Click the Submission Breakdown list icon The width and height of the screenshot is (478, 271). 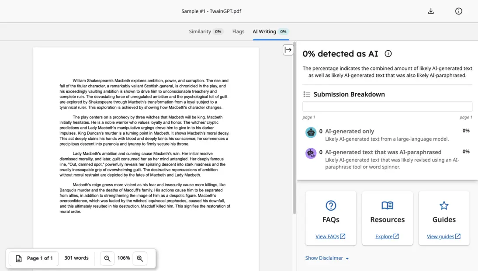(307, 94)
